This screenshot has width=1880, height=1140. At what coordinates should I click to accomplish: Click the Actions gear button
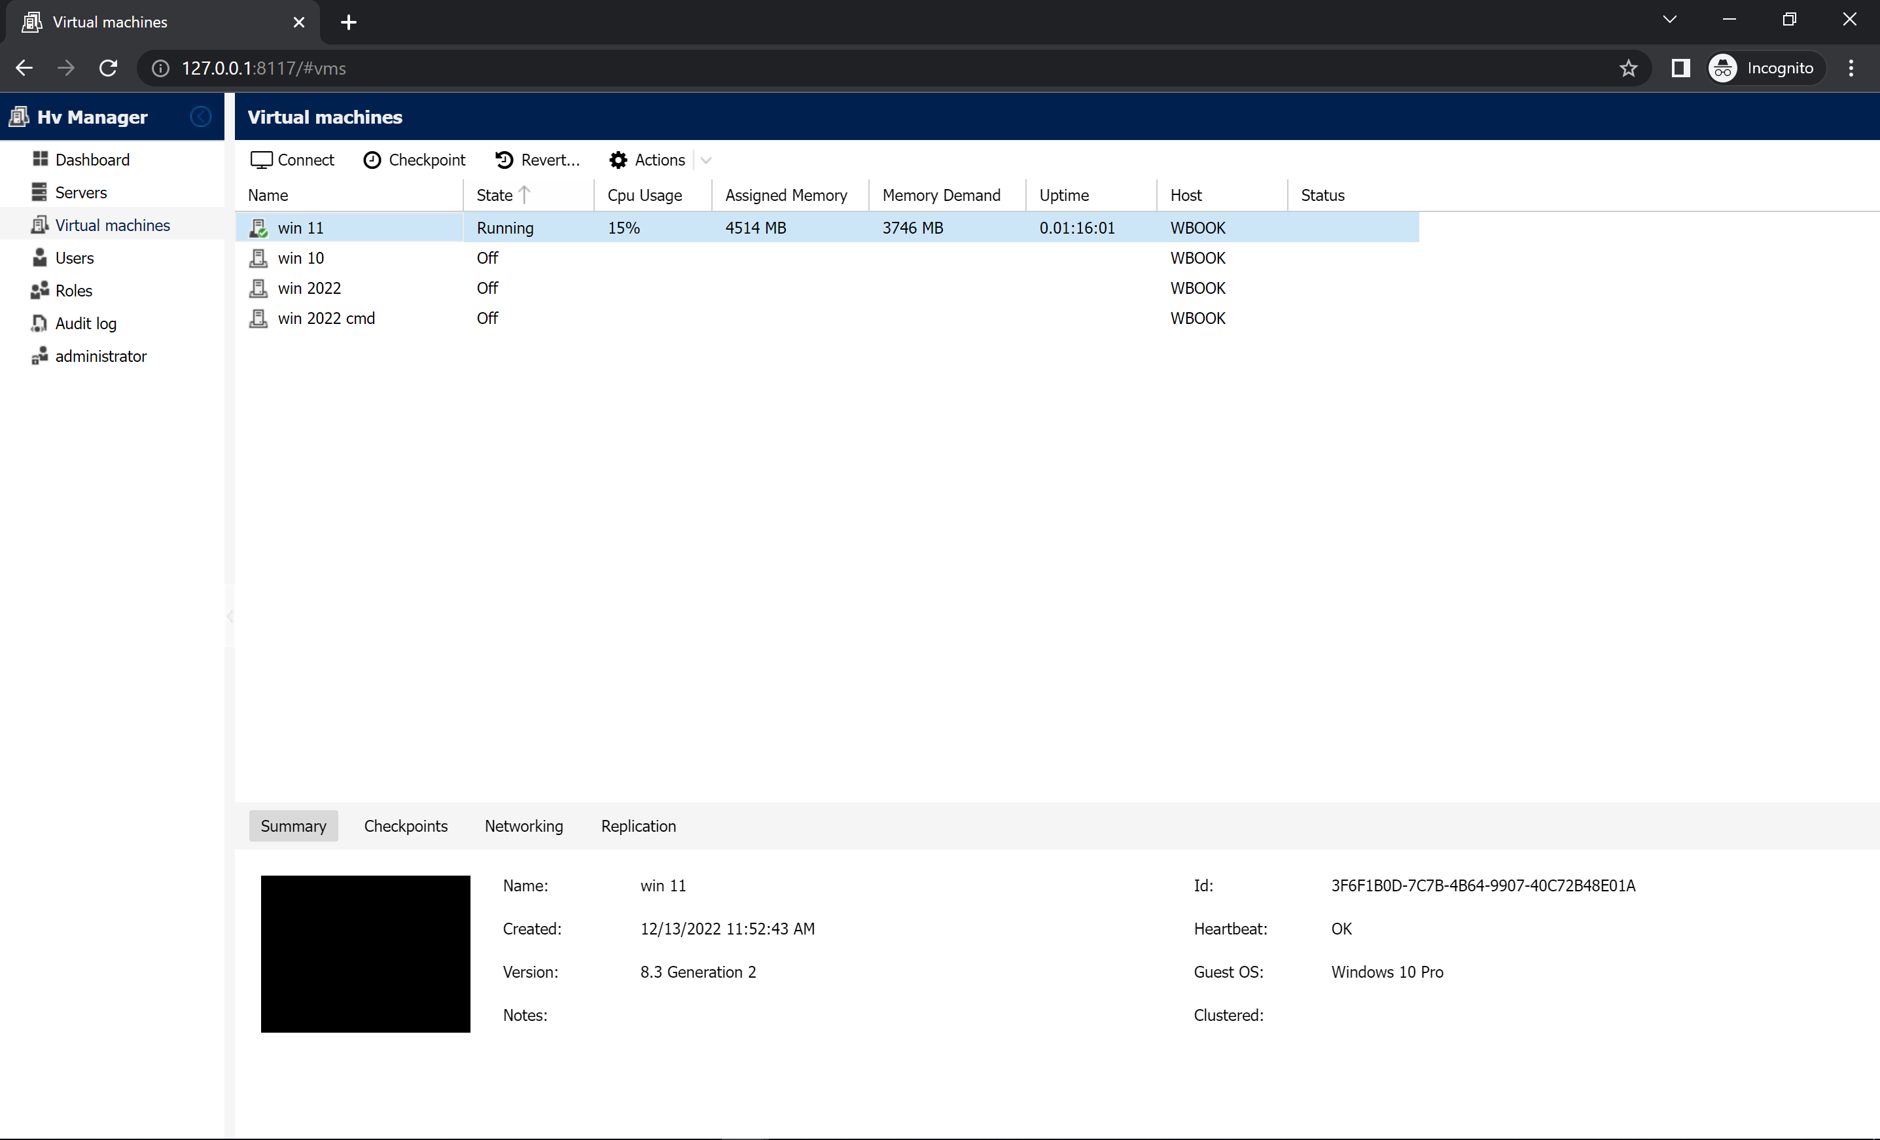[x=618, y=160]
